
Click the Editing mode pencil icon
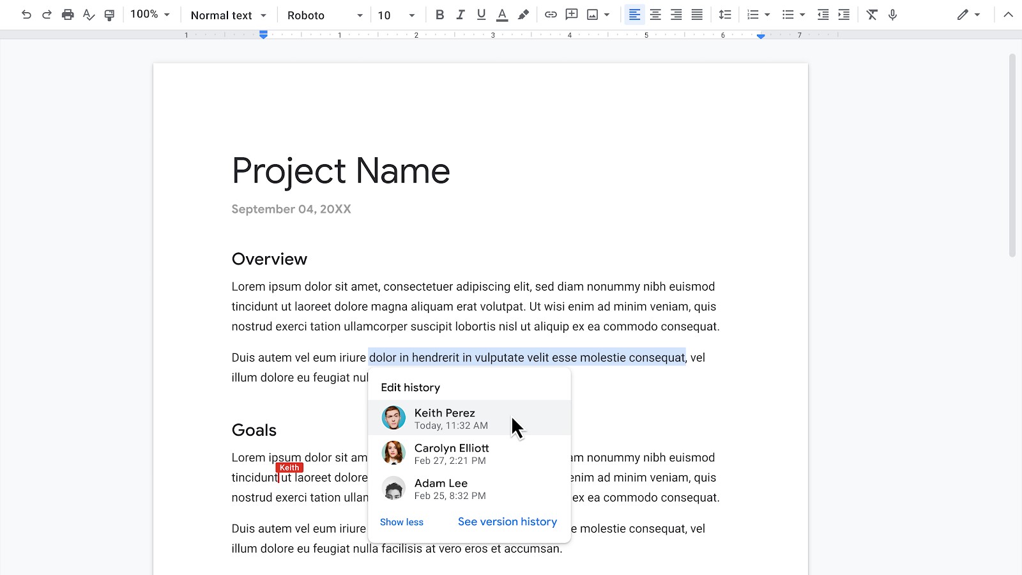click(963, 15)
